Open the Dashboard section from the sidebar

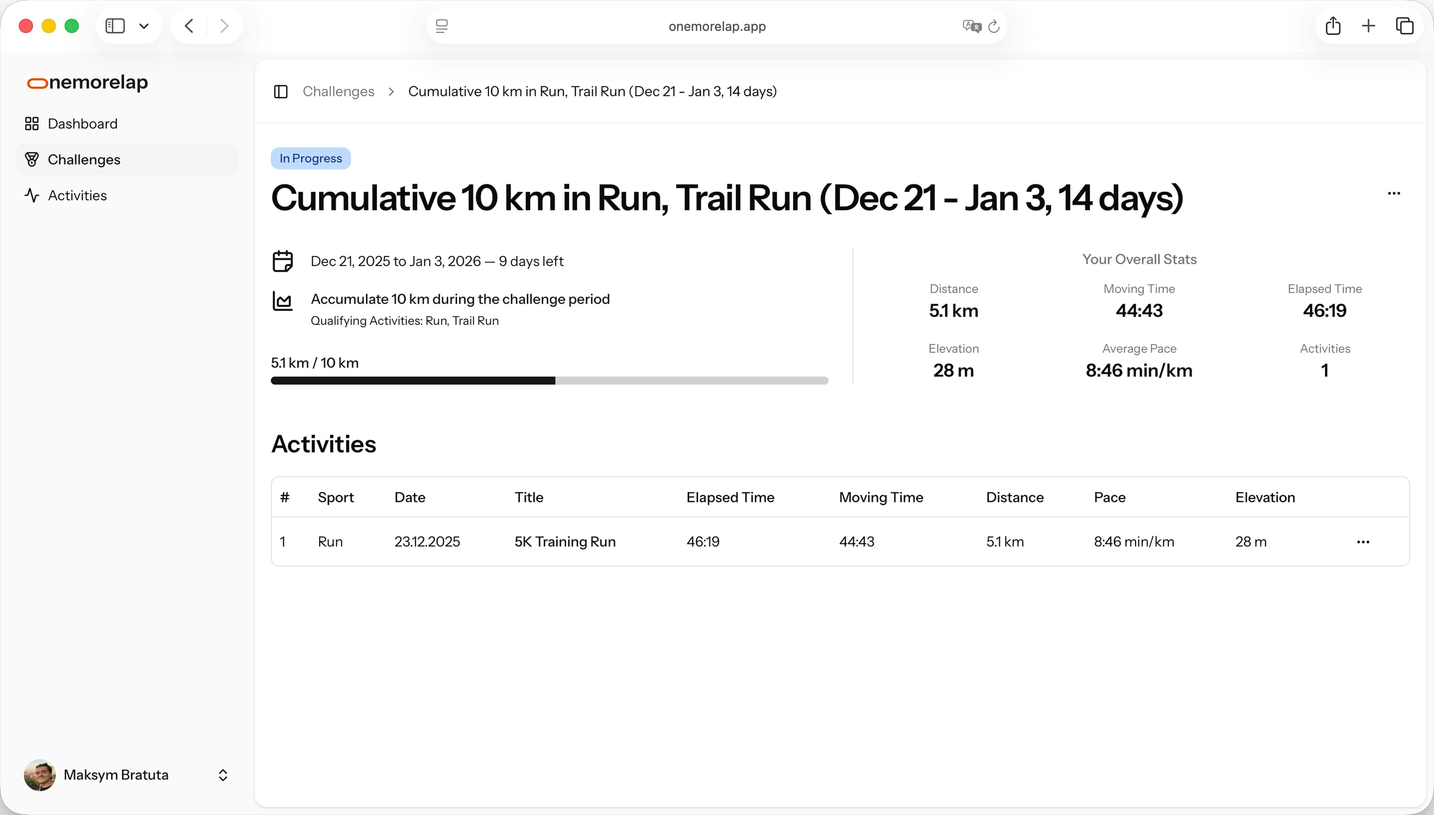point(82,123)
